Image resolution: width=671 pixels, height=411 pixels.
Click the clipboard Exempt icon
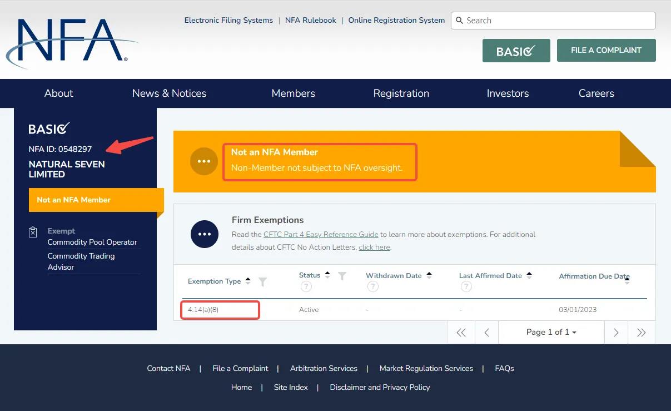33,232
